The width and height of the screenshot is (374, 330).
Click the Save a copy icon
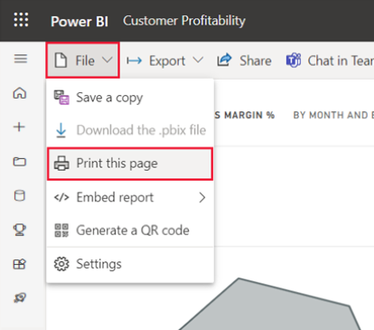point(61,98)
